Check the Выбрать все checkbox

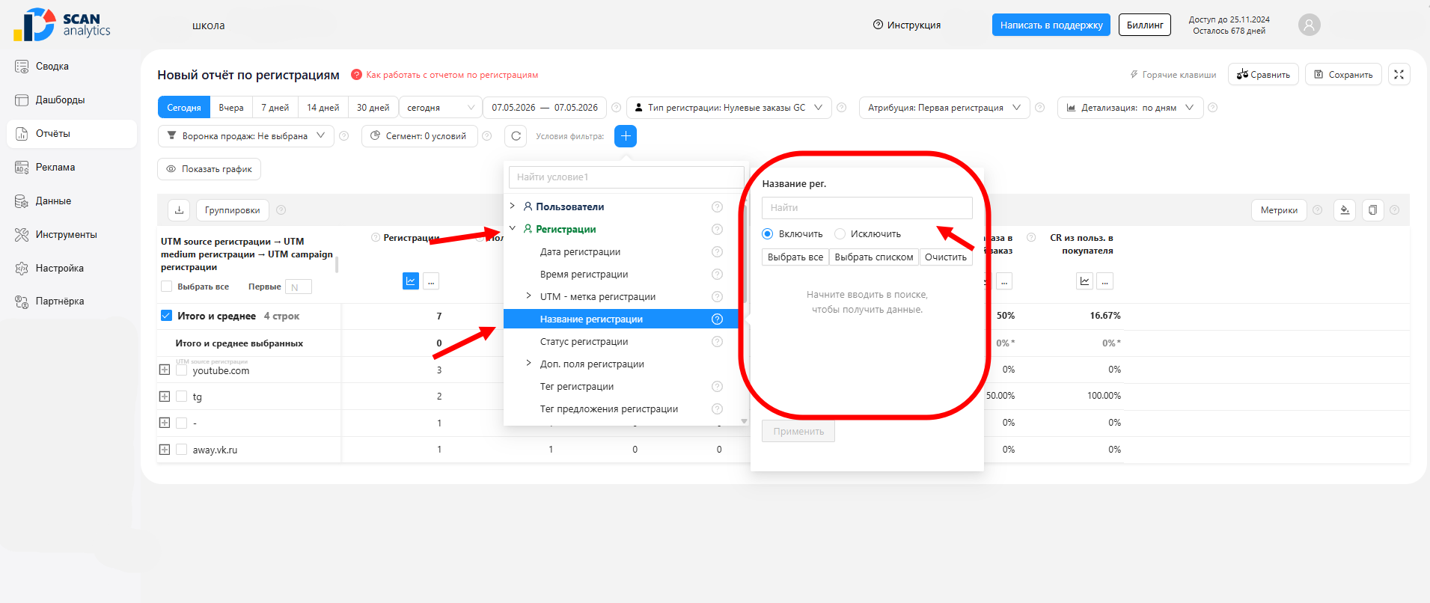[x=167, y=287]
